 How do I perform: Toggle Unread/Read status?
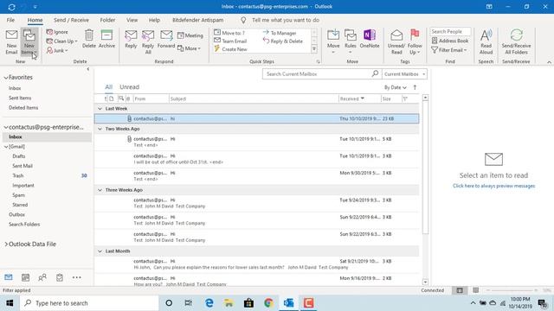point(396,42)
